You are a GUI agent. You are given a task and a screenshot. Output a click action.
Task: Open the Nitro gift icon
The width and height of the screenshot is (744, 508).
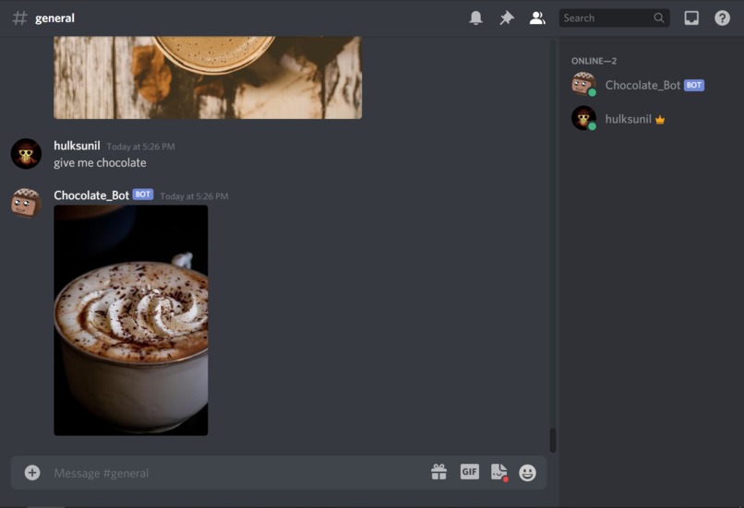[438, 472]
